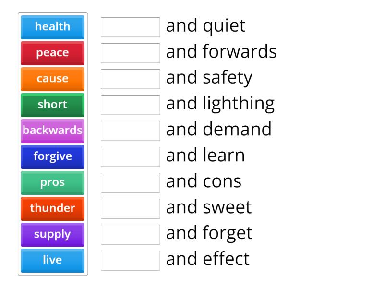Select the answer box before 'and forget'
This screenshot has width=384, height=288.
130,234
